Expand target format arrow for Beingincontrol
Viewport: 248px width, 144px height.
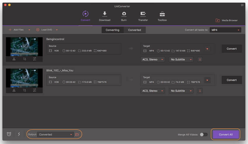[207, 49]
